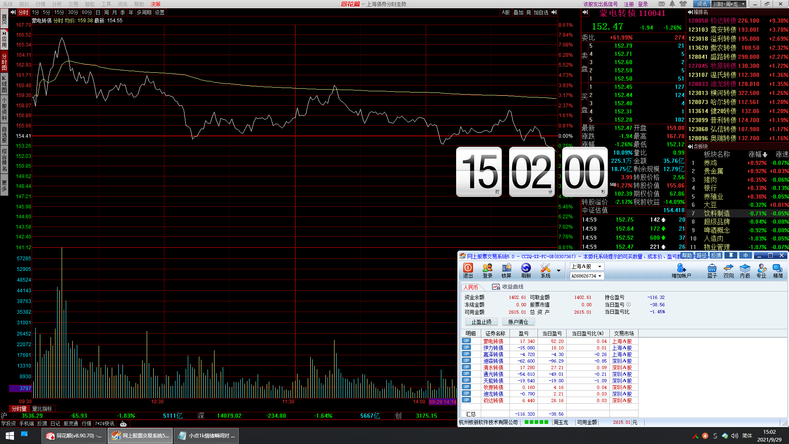Click the volume speaker icon in system tray

click(x=735, y=435)
